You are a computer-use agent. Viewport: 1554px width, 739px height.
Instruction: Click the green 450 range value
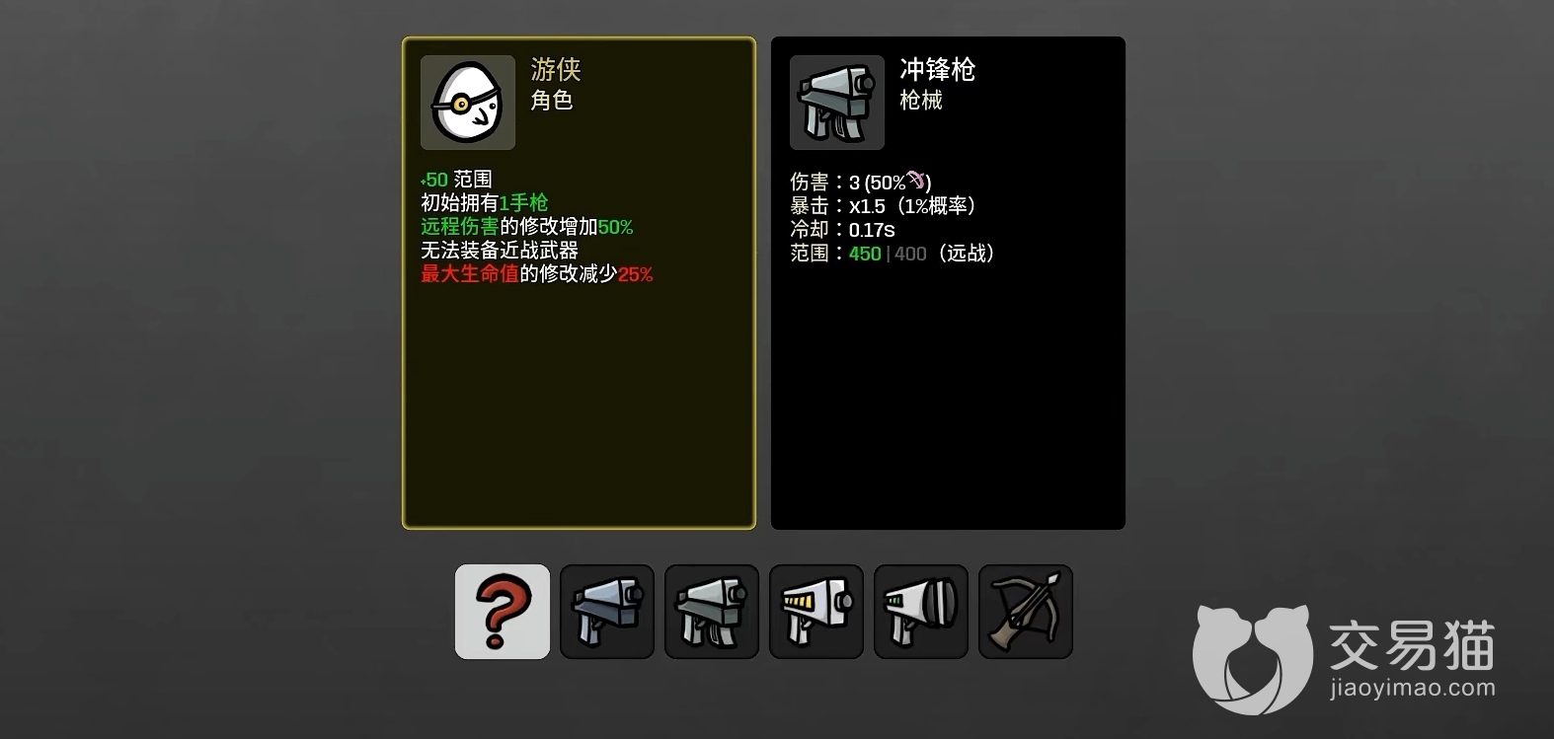pyautogui.click(x=865, y=254)
